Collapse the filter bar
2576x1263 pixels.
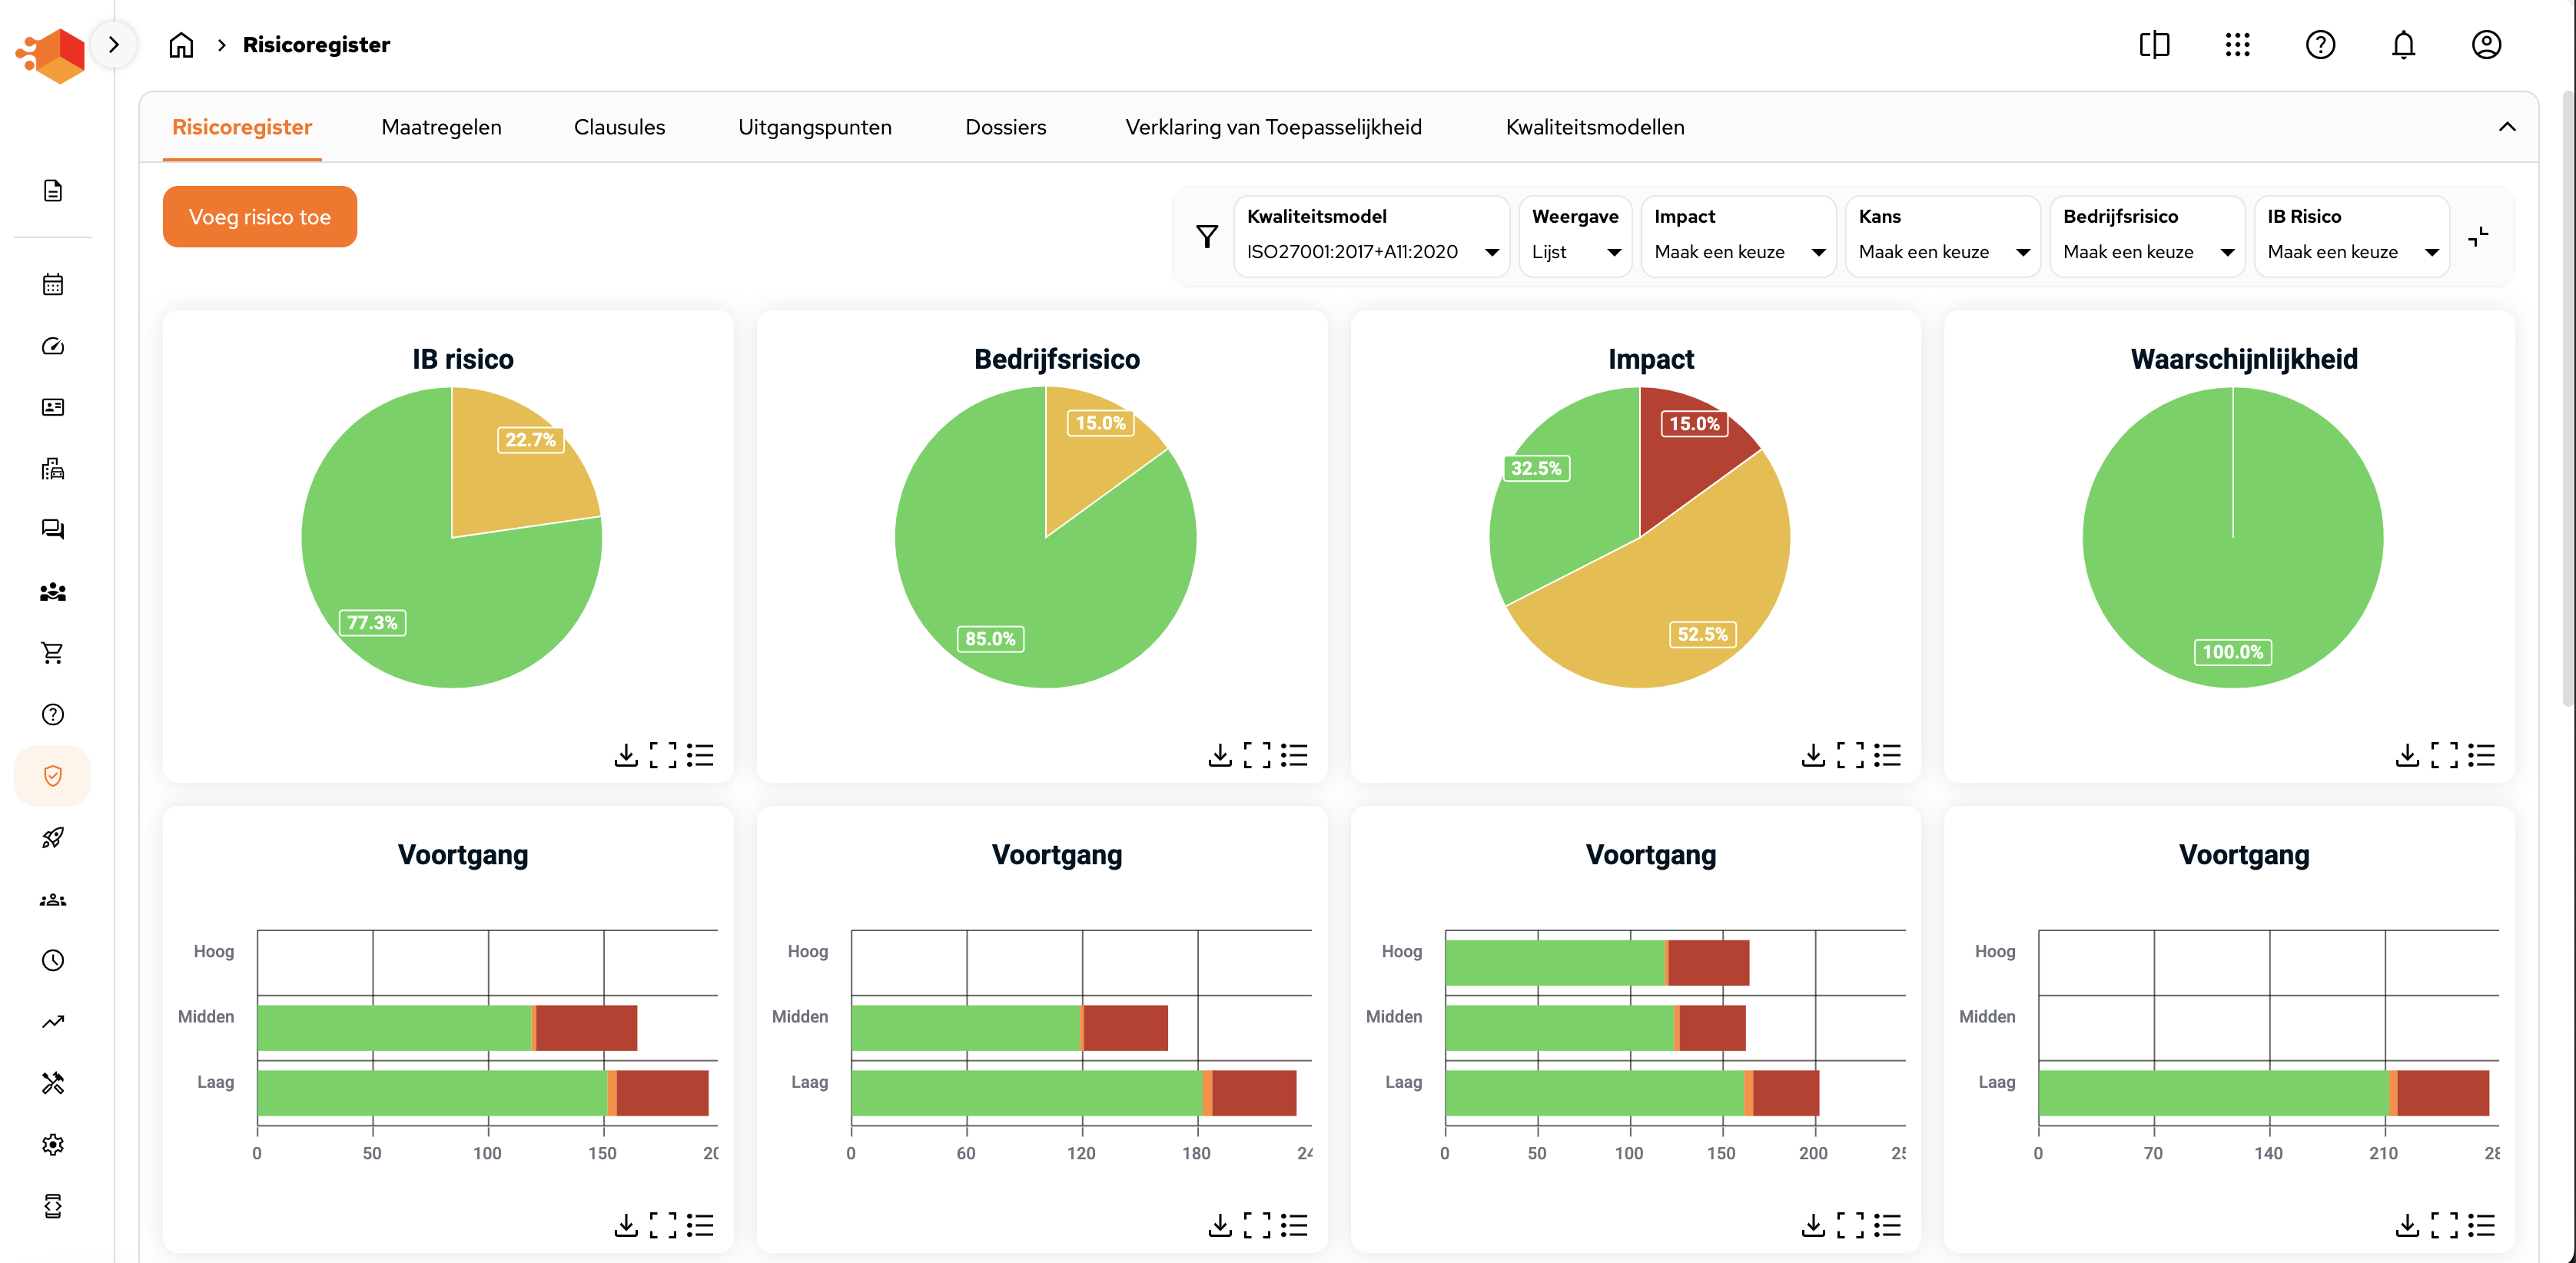[x=2478, y=236]
